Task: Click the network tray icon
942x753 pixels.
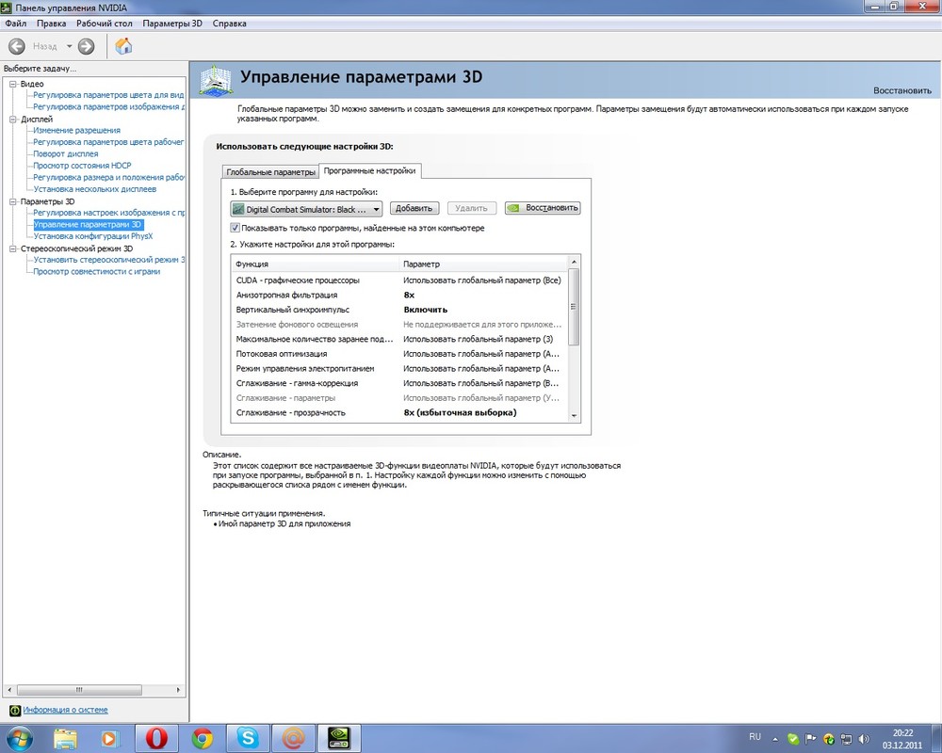Action: 847,739
